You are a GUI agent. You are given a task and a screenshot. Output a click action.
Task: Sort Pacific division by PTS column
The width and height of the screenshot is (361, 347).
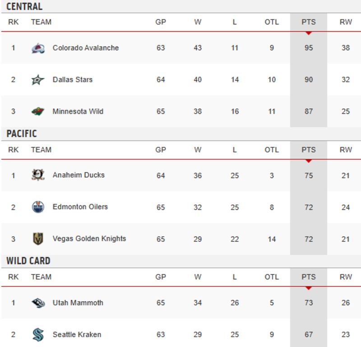click(x=308, y=150)
